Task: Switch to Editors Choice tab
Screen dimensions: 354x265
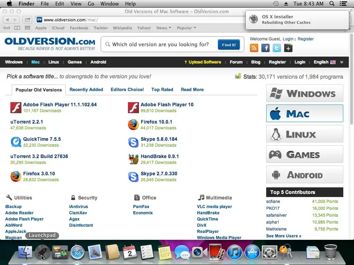Action: point(127,89)
